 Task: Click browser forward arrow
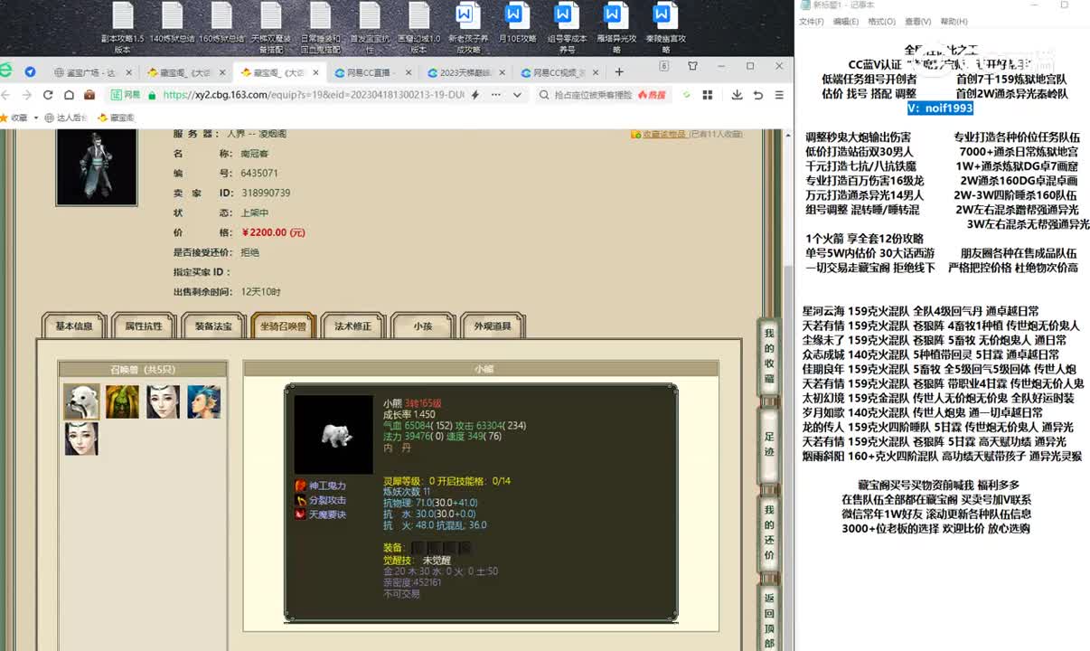[x=25, y=94]
